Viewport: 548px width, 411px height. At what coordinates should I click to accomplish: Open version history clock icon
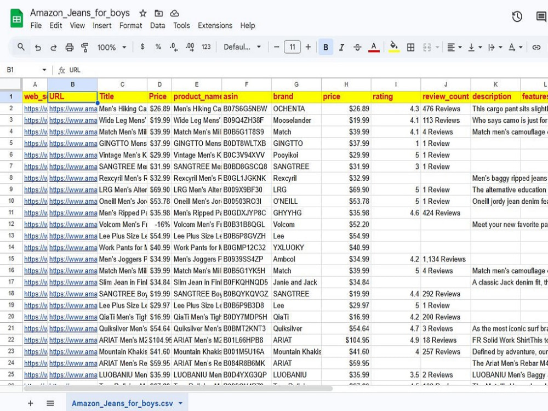pos(517,16)
